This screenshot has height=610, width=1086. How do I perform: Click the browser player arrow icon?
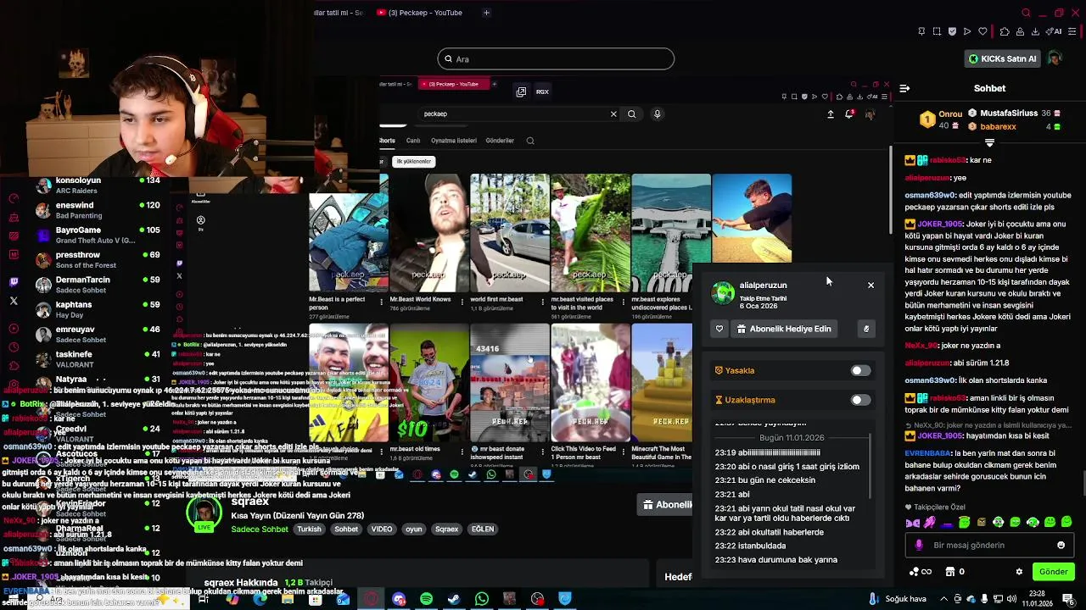click(967, 31)
